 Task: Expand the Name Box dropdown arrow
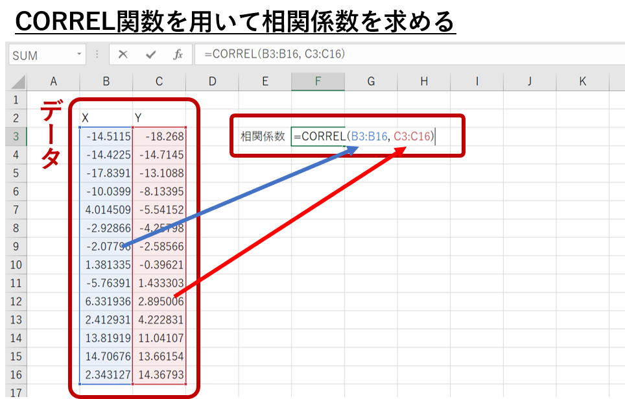[79, 55]
